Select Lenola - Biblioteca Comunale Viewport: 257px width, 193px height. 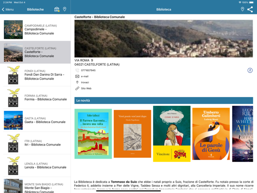pyautogui.click(x=35, y=165)
